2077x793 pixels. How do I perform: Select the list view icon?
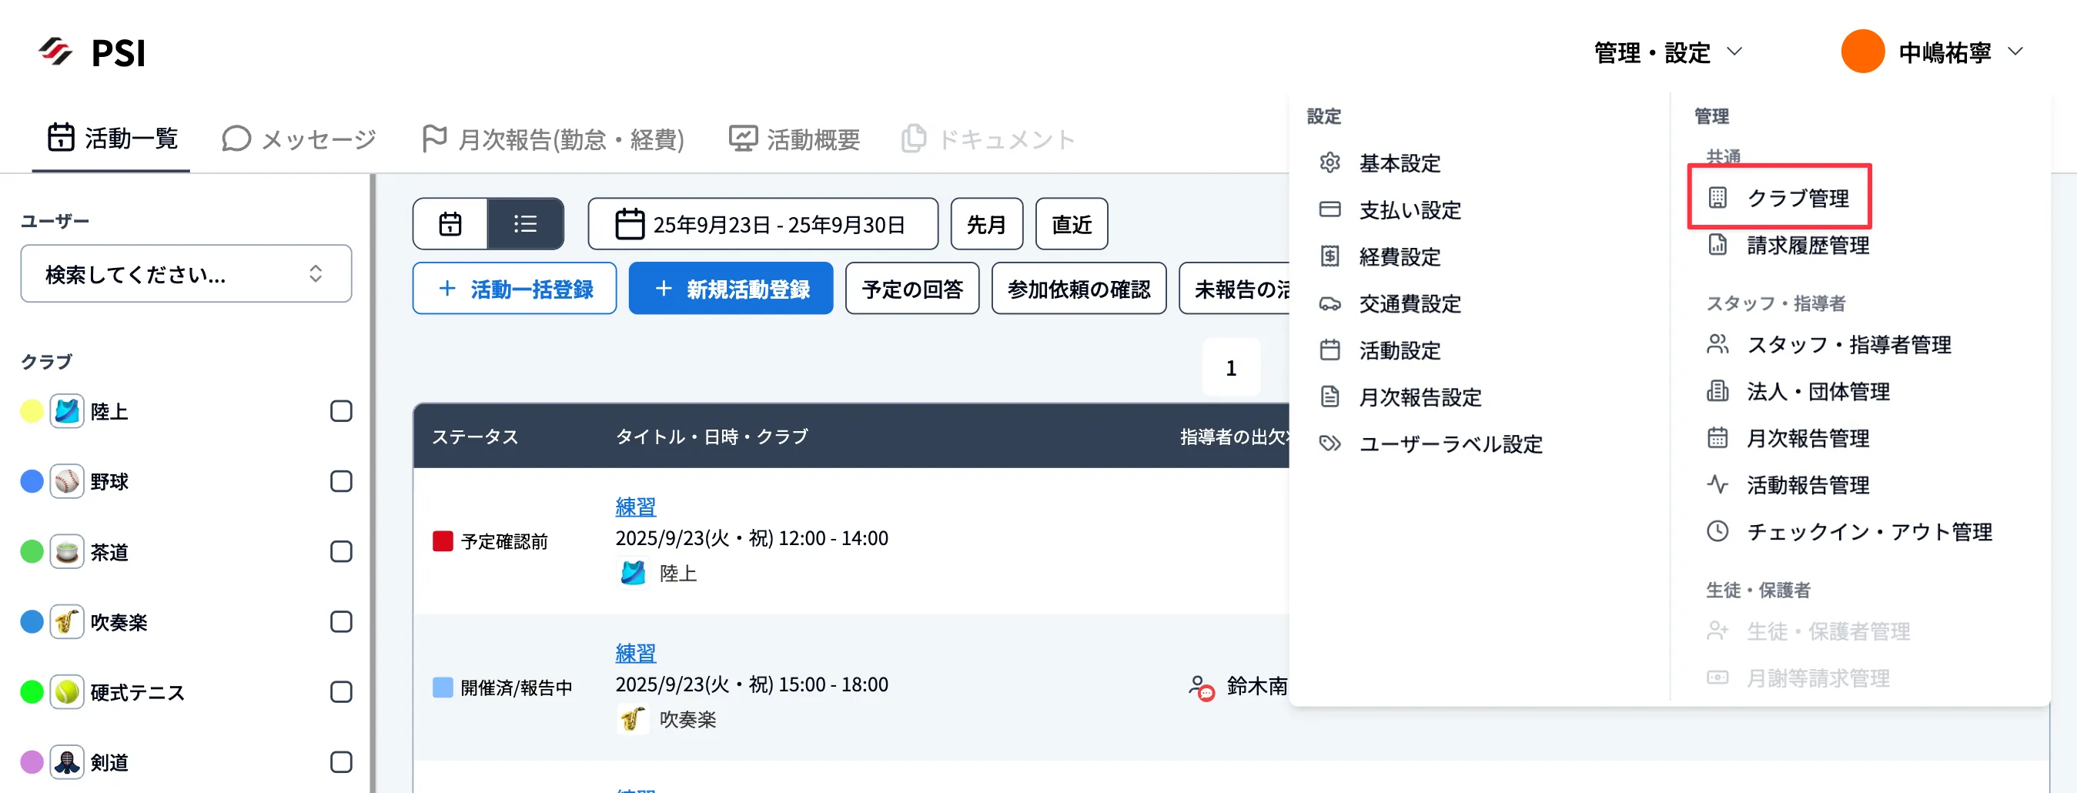click(525, 223)
